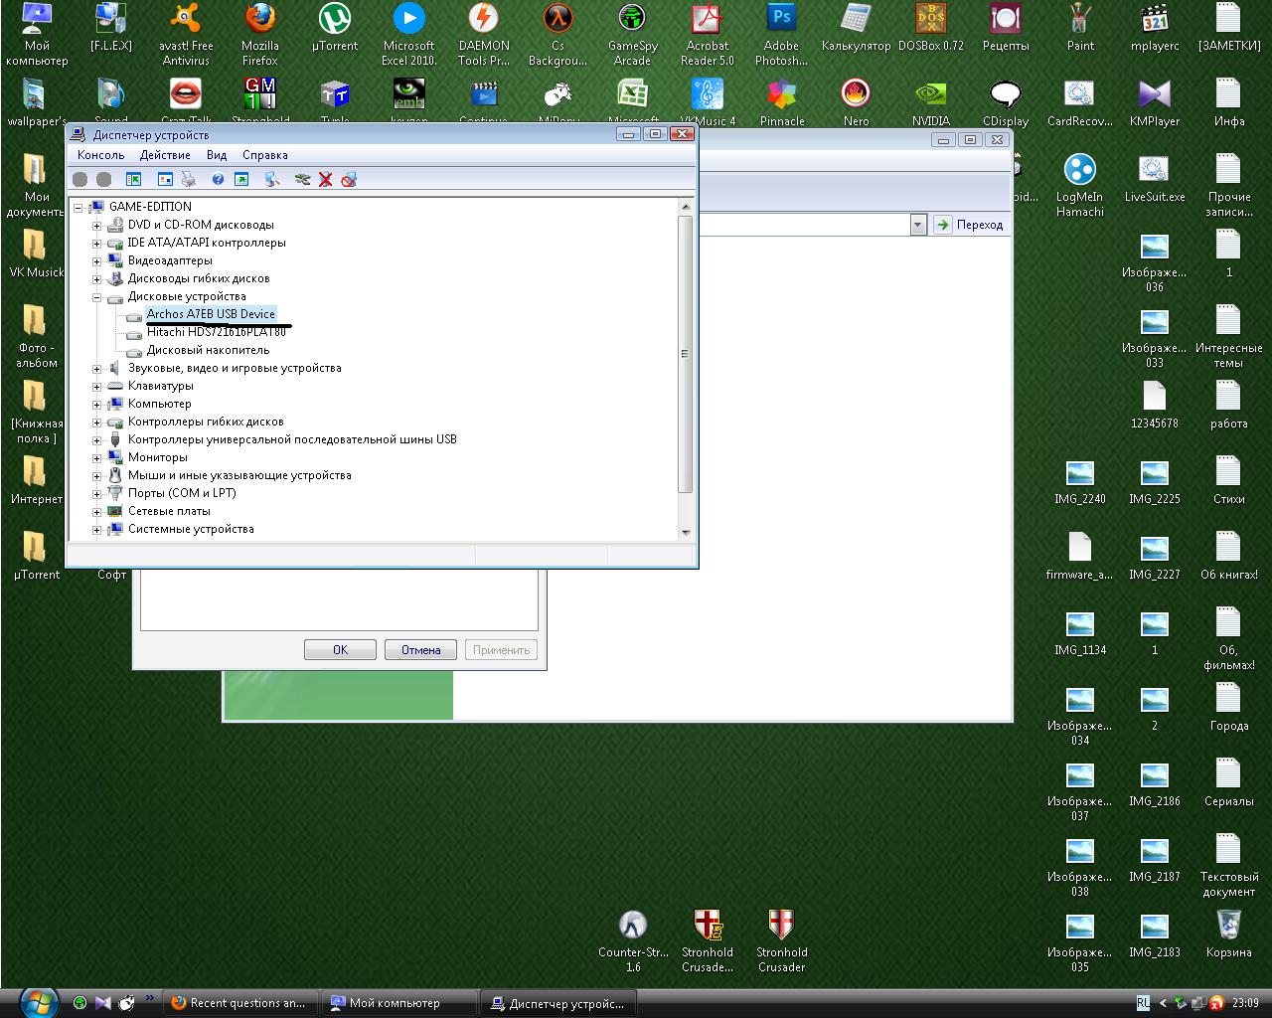Open Вид menu
This screenshot has height=1018, width=1272.
tap(217, 155)
